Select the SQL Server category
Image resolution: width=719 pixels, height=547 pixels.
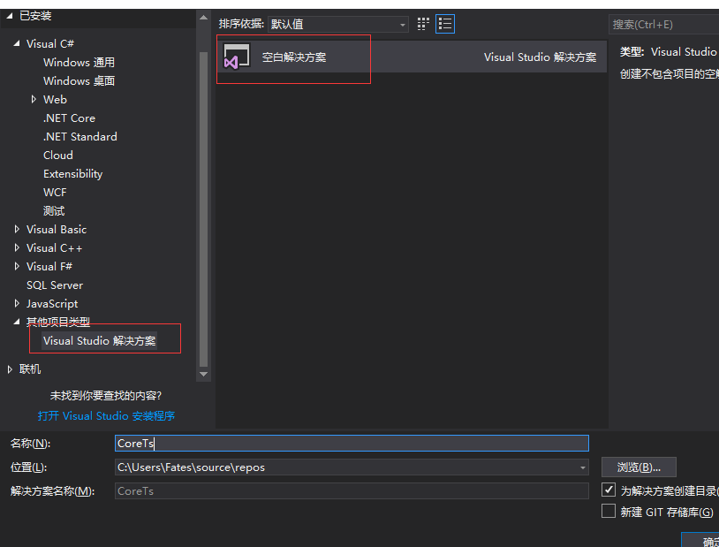(55, 285)
